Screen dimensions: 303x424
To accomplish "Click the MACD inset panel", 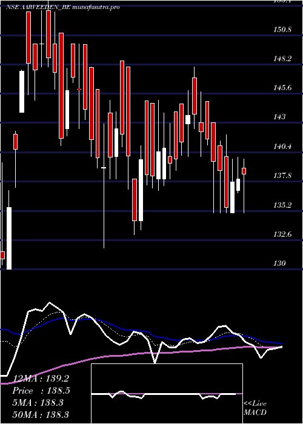I will point(167,394).
